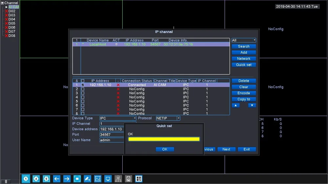Screen dimensions: 328x184
Task: Select D03 in the Channel tree
Action: (11, 15)
